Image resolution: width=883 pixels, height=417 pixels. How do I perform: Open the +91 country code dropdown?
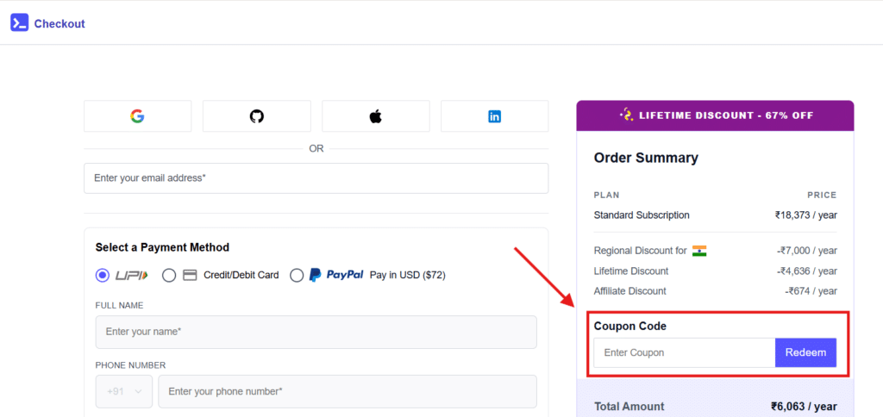pyautogui.click(x=124, y=391)
